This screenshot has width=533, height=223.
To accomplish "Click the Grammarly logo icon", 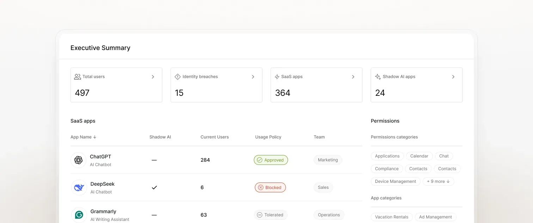I will tap(79, 215).
